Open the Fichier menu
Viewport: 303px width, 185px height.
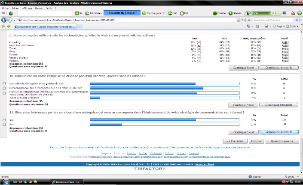(6, 8)
